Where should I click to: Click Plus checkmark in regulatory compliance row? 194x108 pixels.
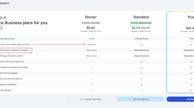191,85
